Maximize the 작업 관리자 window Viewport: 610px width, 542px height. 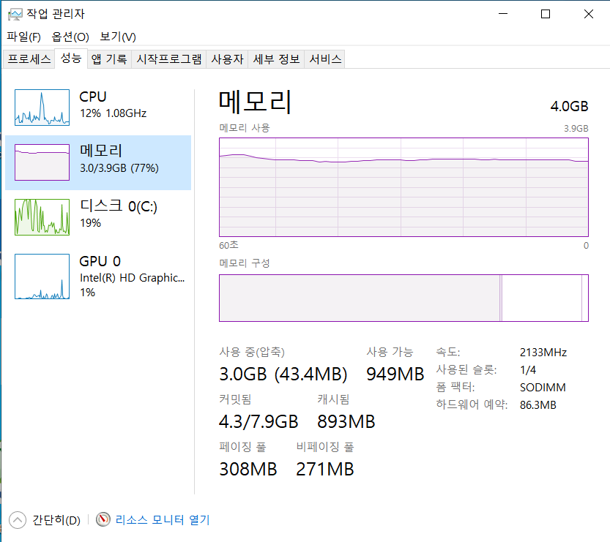tap(546, 14)
